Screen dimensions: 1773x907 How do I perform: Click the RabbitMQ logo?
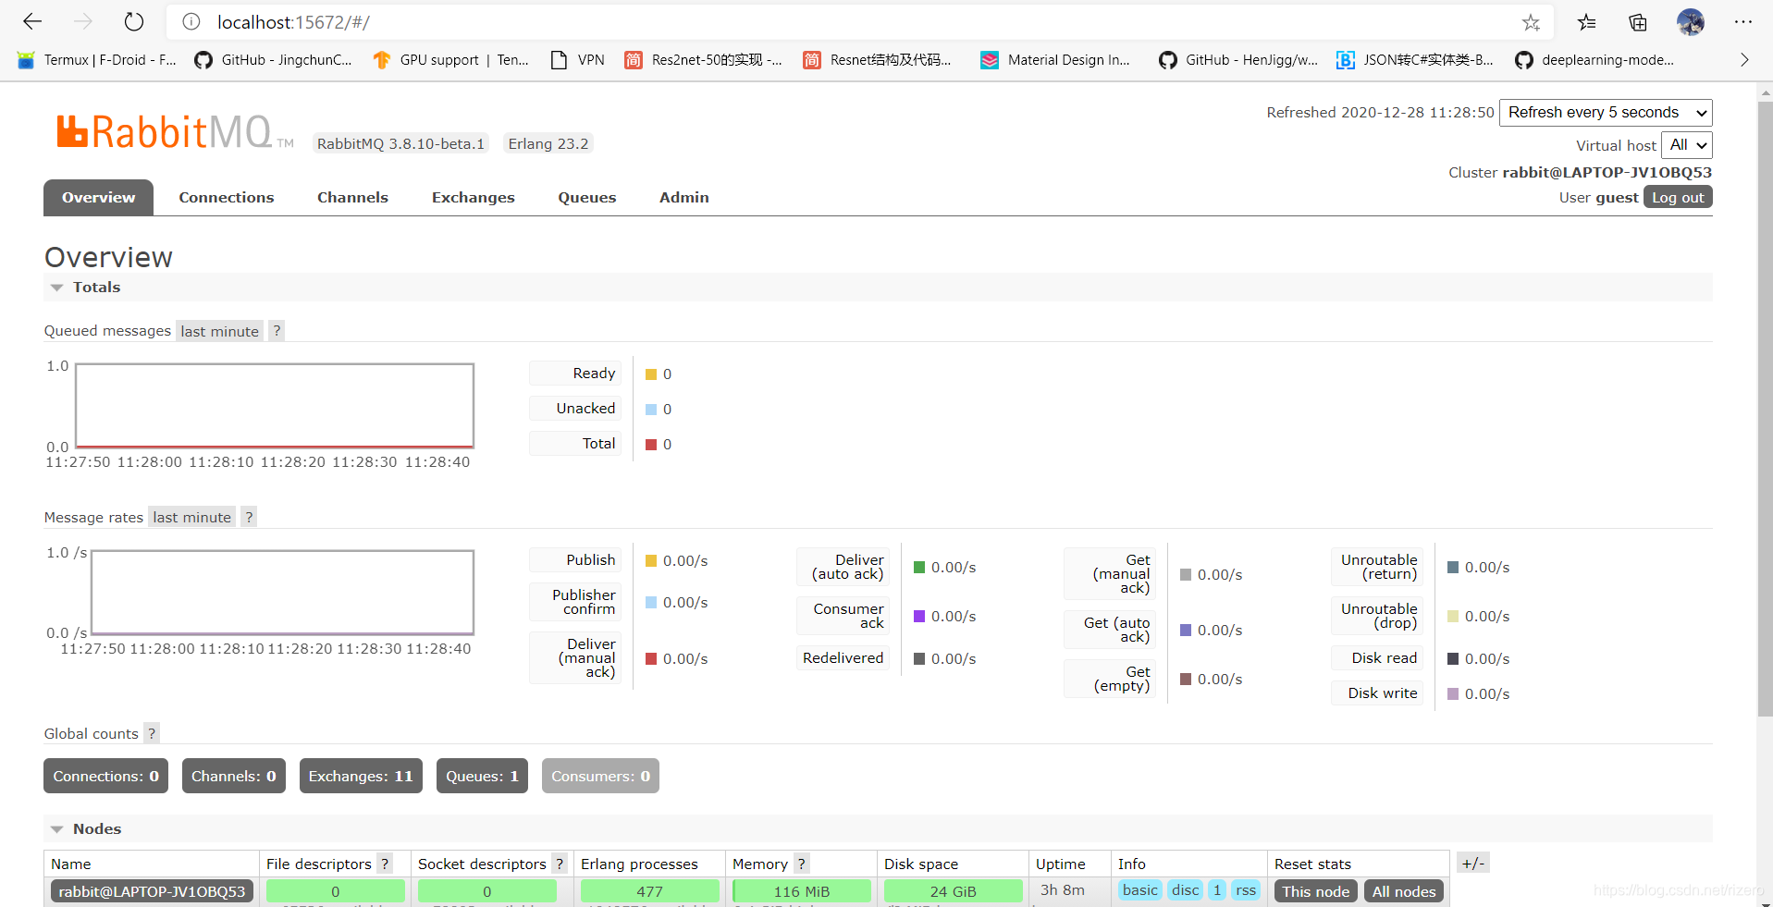click(x=175, y=132)
